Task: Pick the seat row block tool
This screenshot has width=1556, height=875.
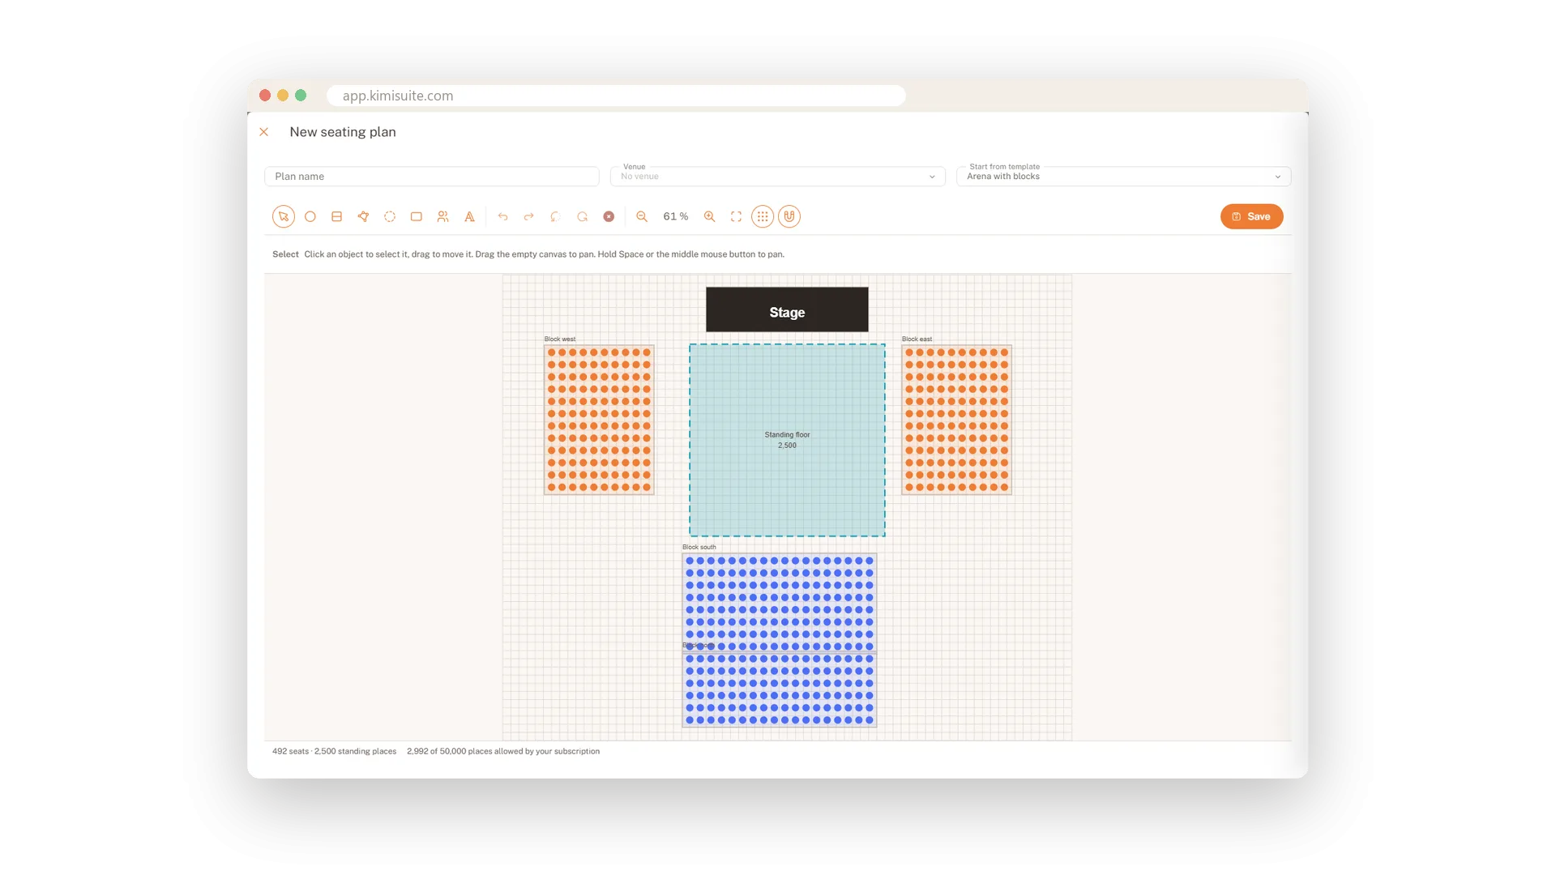Action: [x=336, y=216]
